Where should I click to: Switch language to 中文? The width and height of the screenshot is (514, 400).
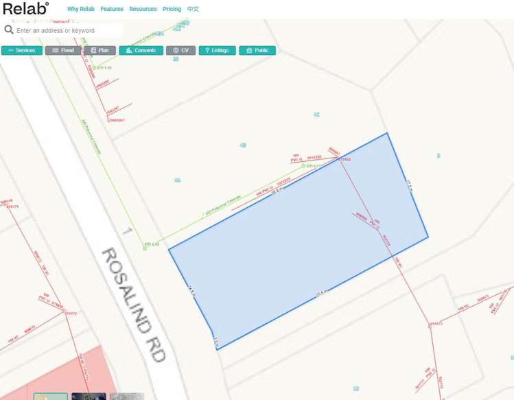[193, 9]
